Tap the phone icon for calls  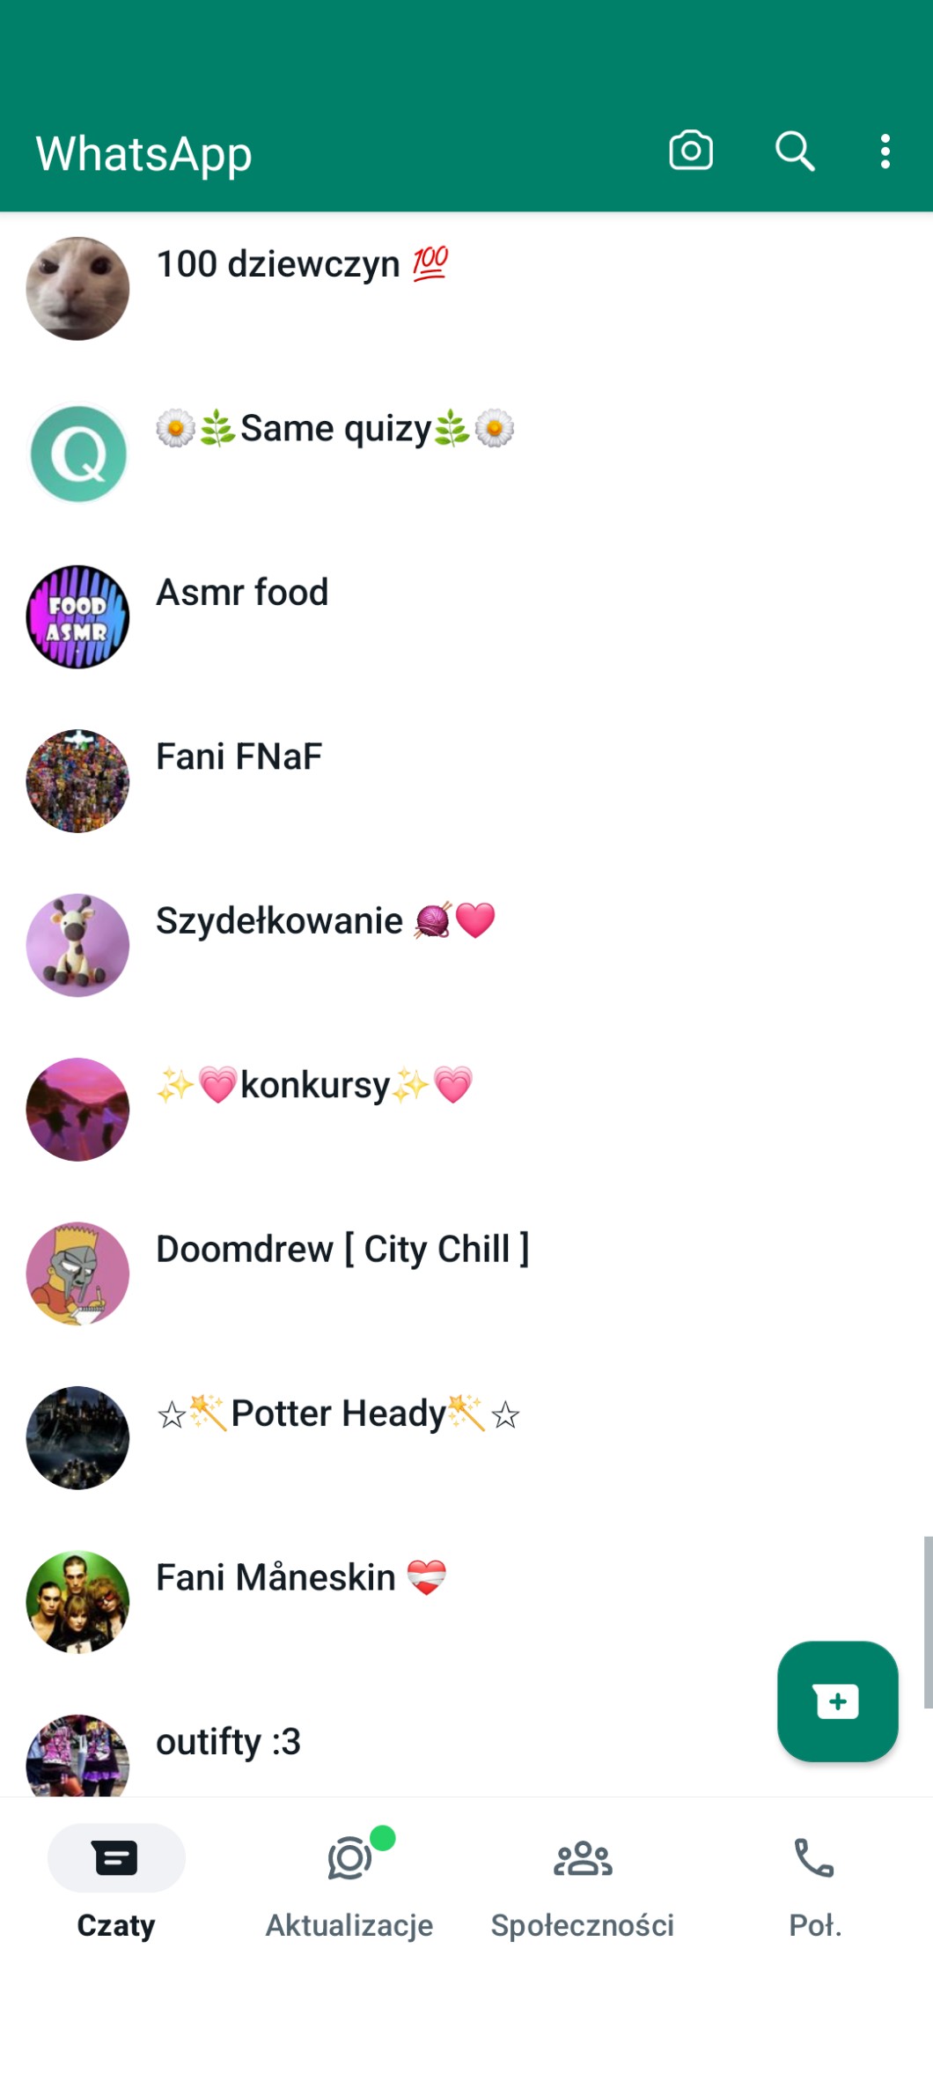(814, 1857)
